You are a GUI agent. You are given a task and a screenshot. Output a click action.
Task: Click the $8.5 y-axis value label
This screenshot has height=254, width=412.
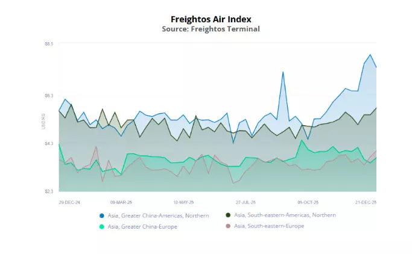coord(48,44)
